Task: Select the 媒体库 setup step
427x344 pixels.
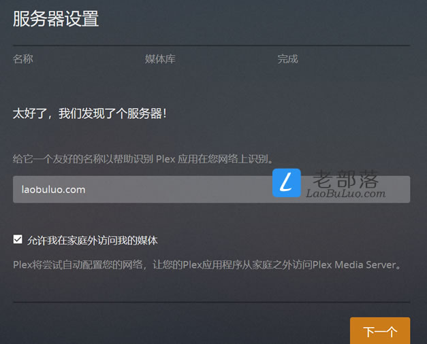Action: pos(160,59)
